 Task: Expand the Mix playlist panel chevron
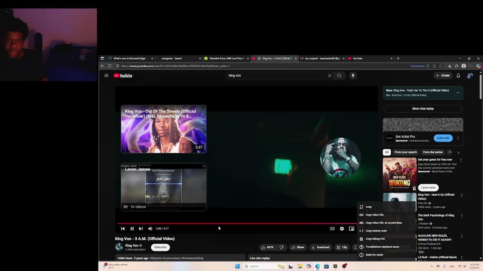click(458, 93)
